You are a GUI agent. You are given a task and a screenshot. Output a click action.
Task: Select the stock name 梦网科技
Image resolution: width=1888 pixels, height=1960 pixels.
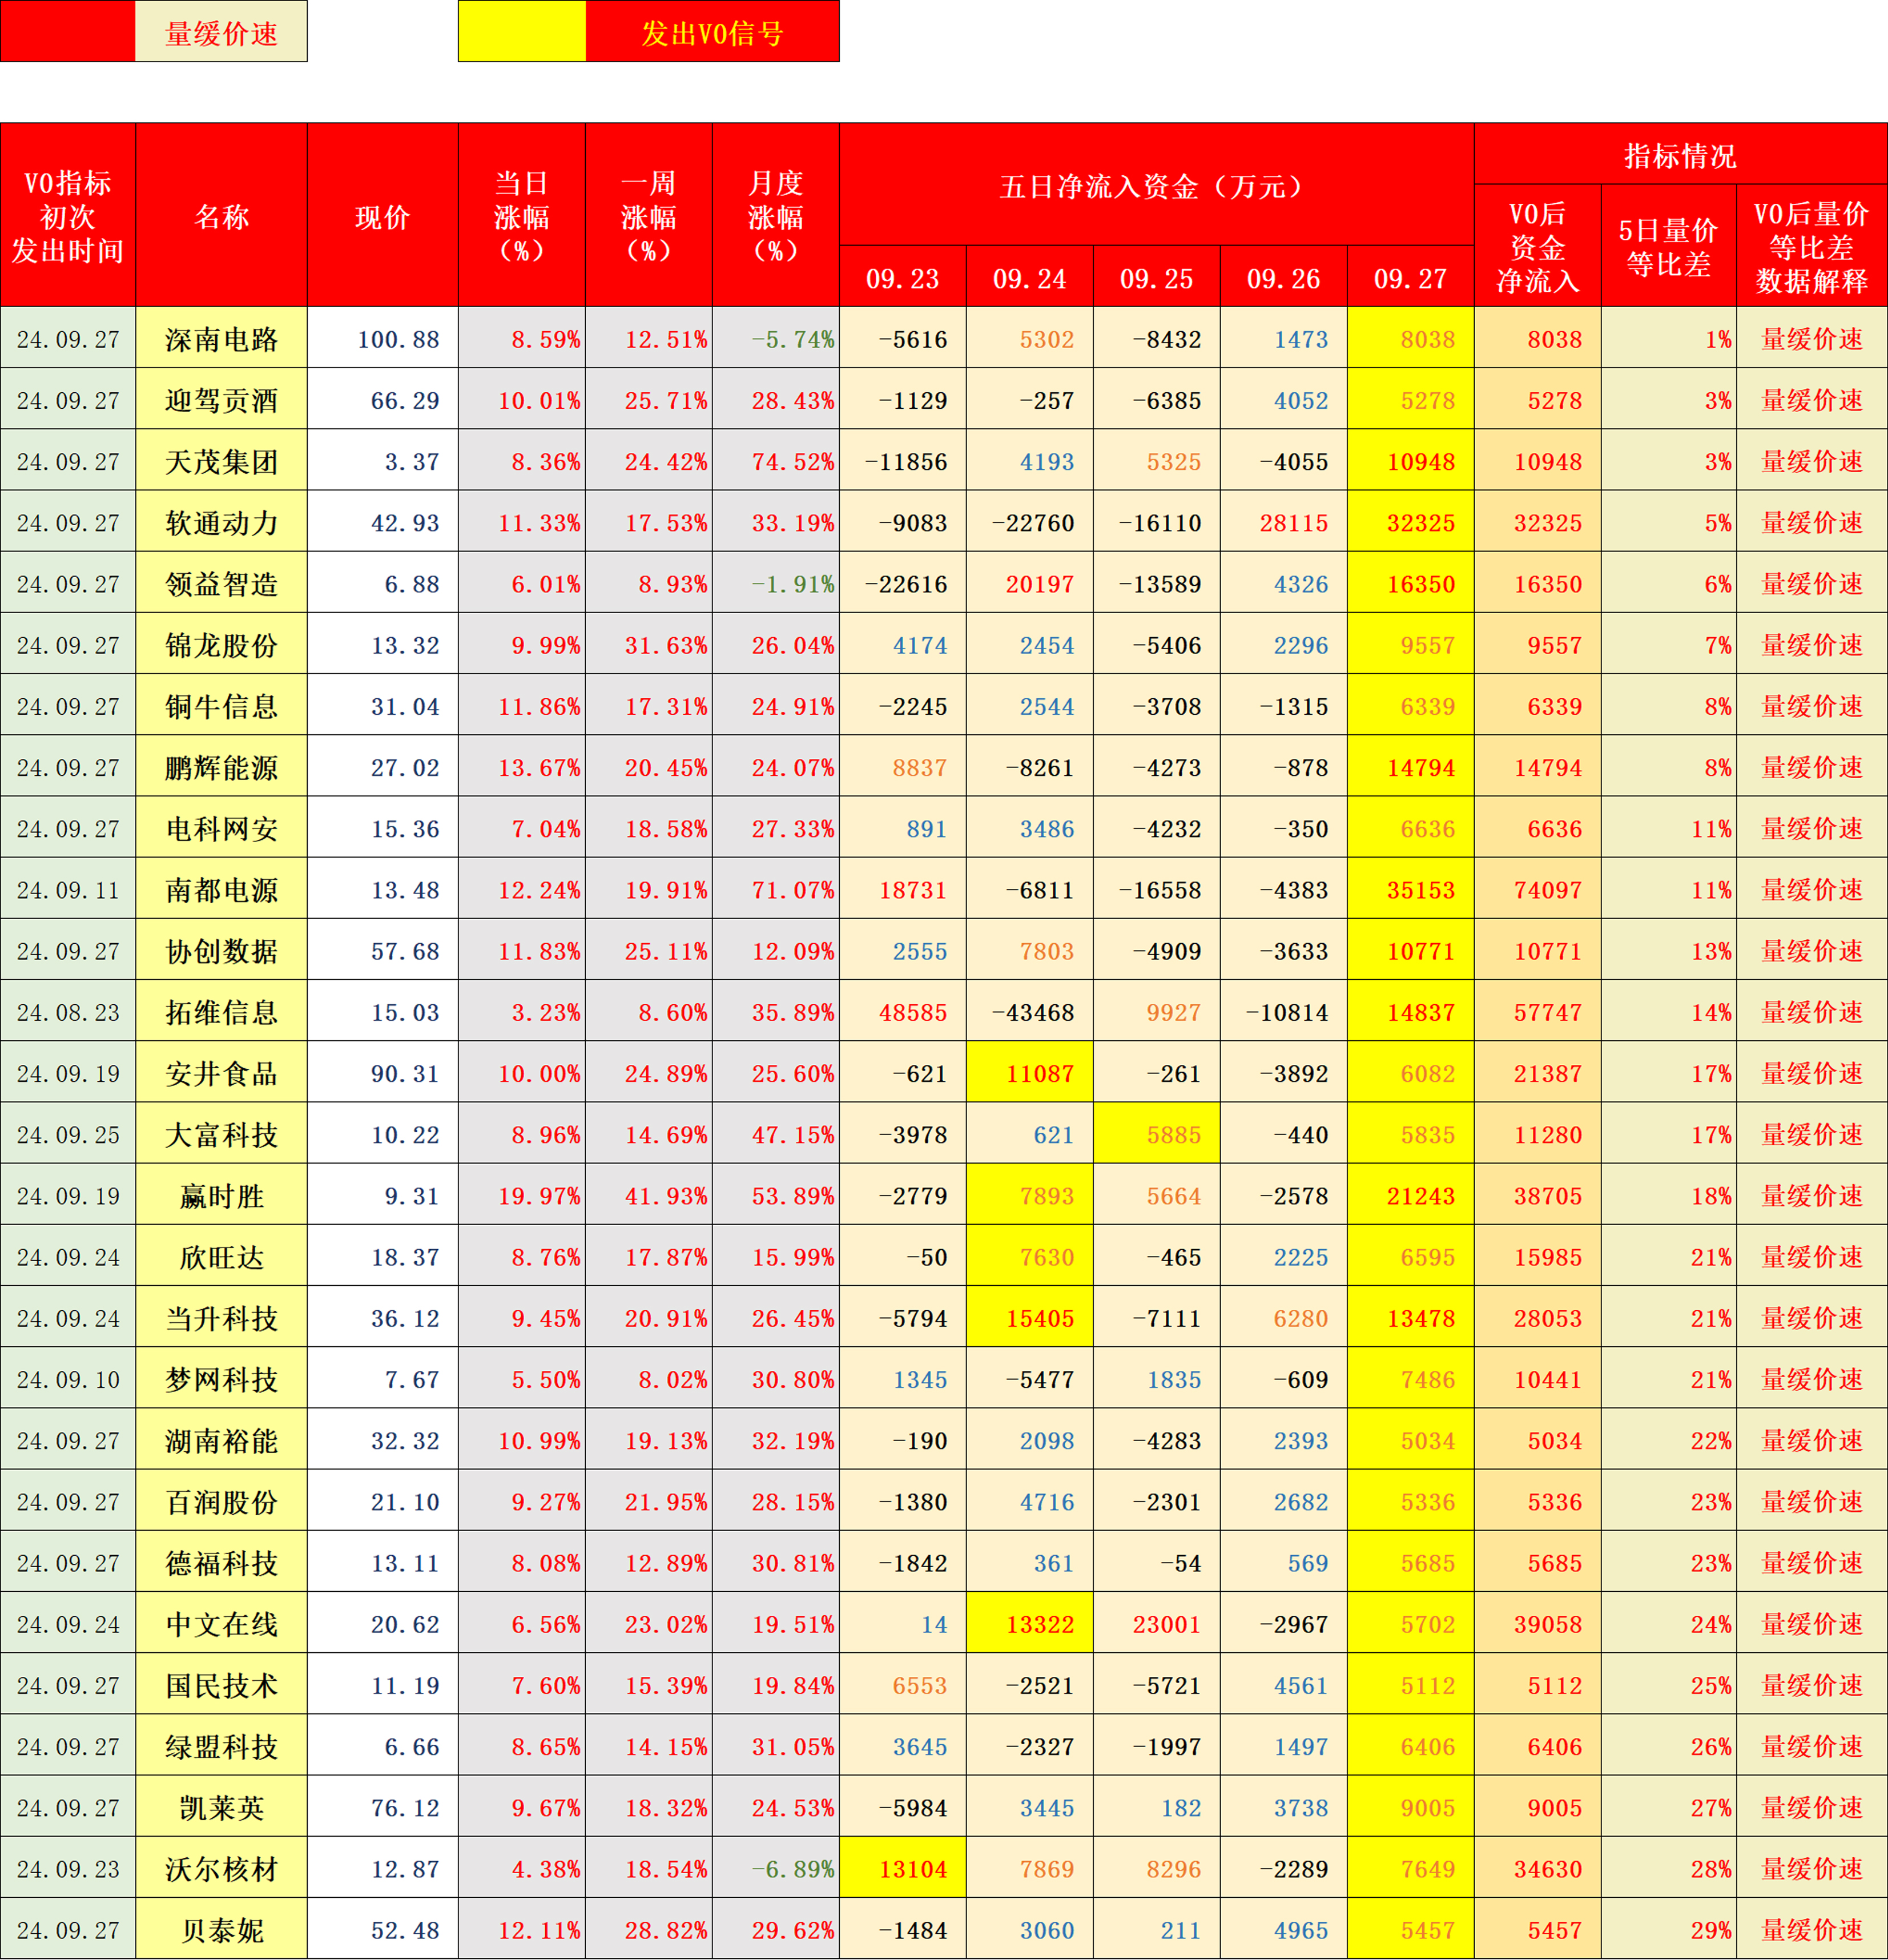point(221,1379)
